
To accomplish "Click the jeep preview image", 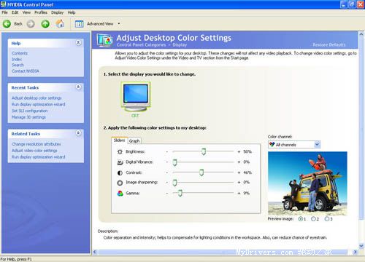I will click(307, 183).
